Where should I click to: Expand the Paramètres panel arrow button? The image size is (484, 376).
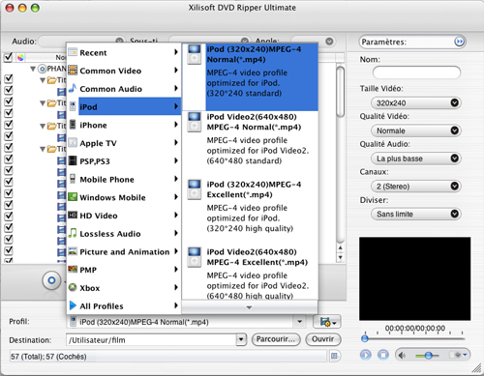tap(459, 42)
